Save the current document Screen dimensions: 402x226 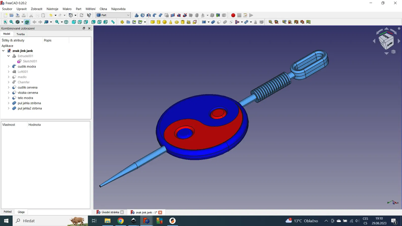18,15
